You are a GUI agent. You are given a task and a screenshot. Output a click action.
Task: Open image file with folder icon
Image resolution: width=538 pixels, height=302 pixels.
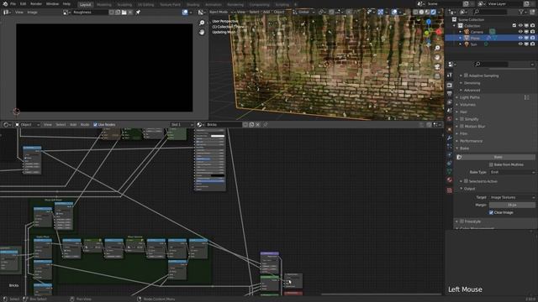124,13
